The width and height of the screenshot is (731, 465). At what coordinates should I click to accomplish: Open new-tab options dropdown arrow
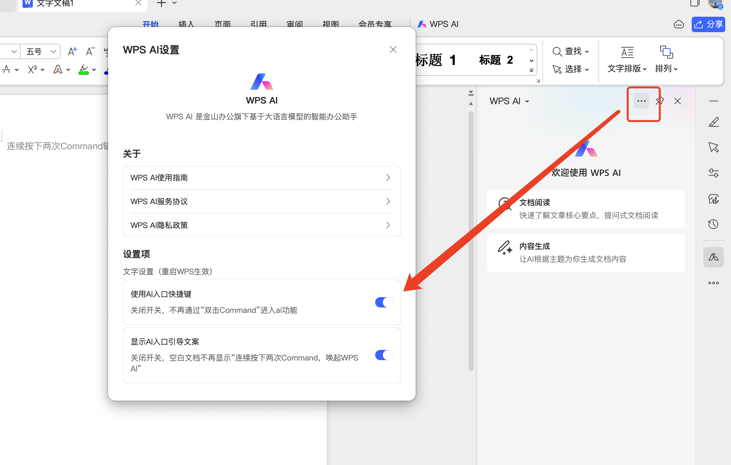click(174, 3)
